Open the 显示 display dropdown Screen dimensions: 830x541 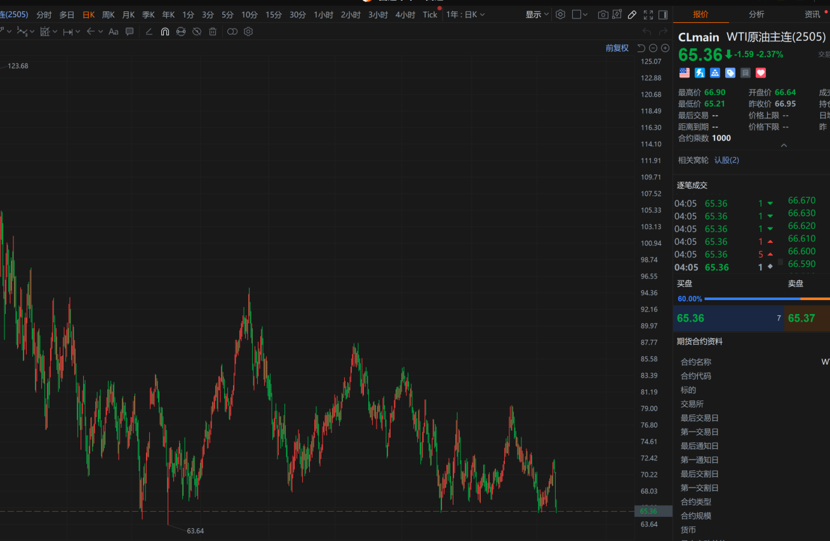tap(537, 15)
